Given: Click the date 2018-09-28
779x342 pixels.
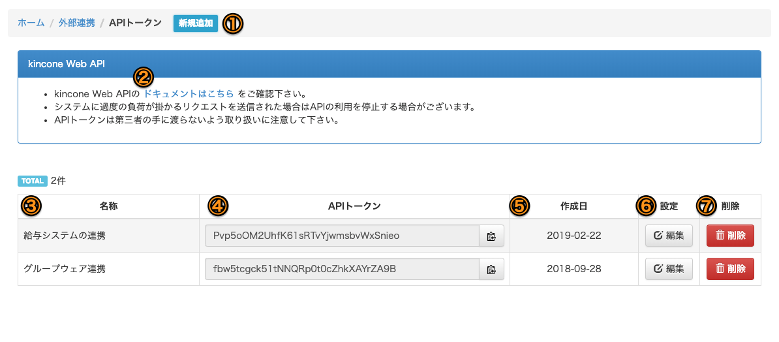Looking at the screenshot, I should [x=574, y=269].
